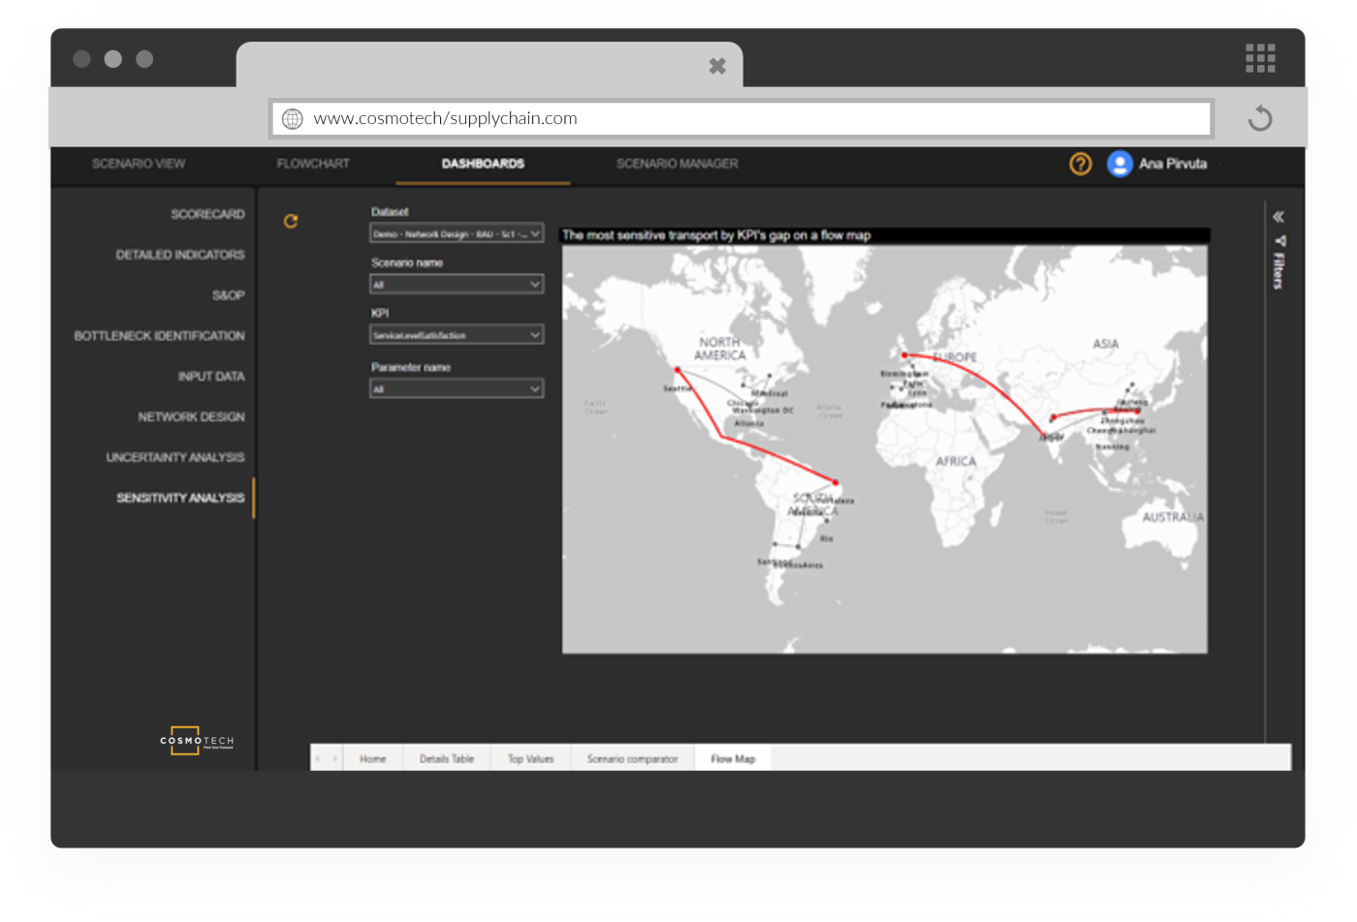Image resolution: width=1357 pixels, height=922 pixels.
Task: Select the Top Values report tab
Action: click(x=530, y=758)
